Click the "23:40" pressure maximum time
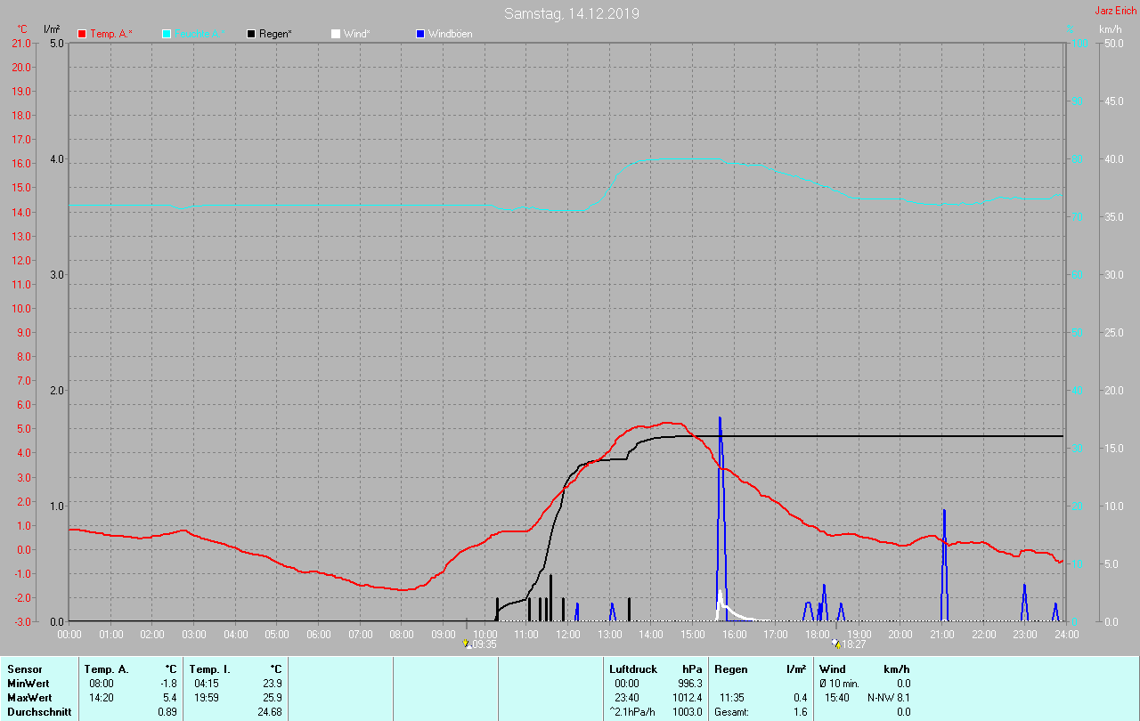The width and height of the screenshot is (1140, 721). coord(627,698)
